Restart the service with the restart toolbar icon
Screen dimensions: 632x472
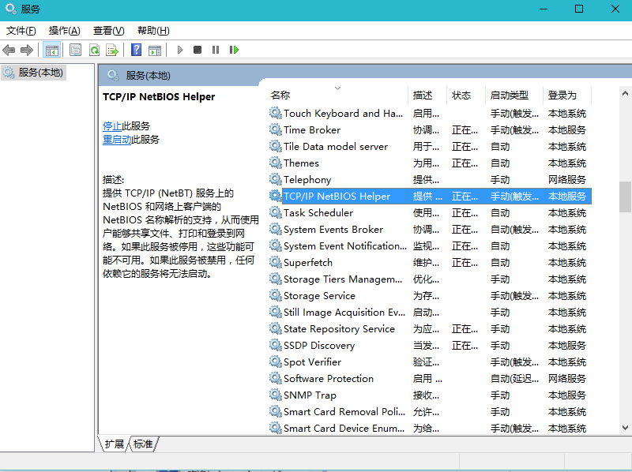point(234,49)
